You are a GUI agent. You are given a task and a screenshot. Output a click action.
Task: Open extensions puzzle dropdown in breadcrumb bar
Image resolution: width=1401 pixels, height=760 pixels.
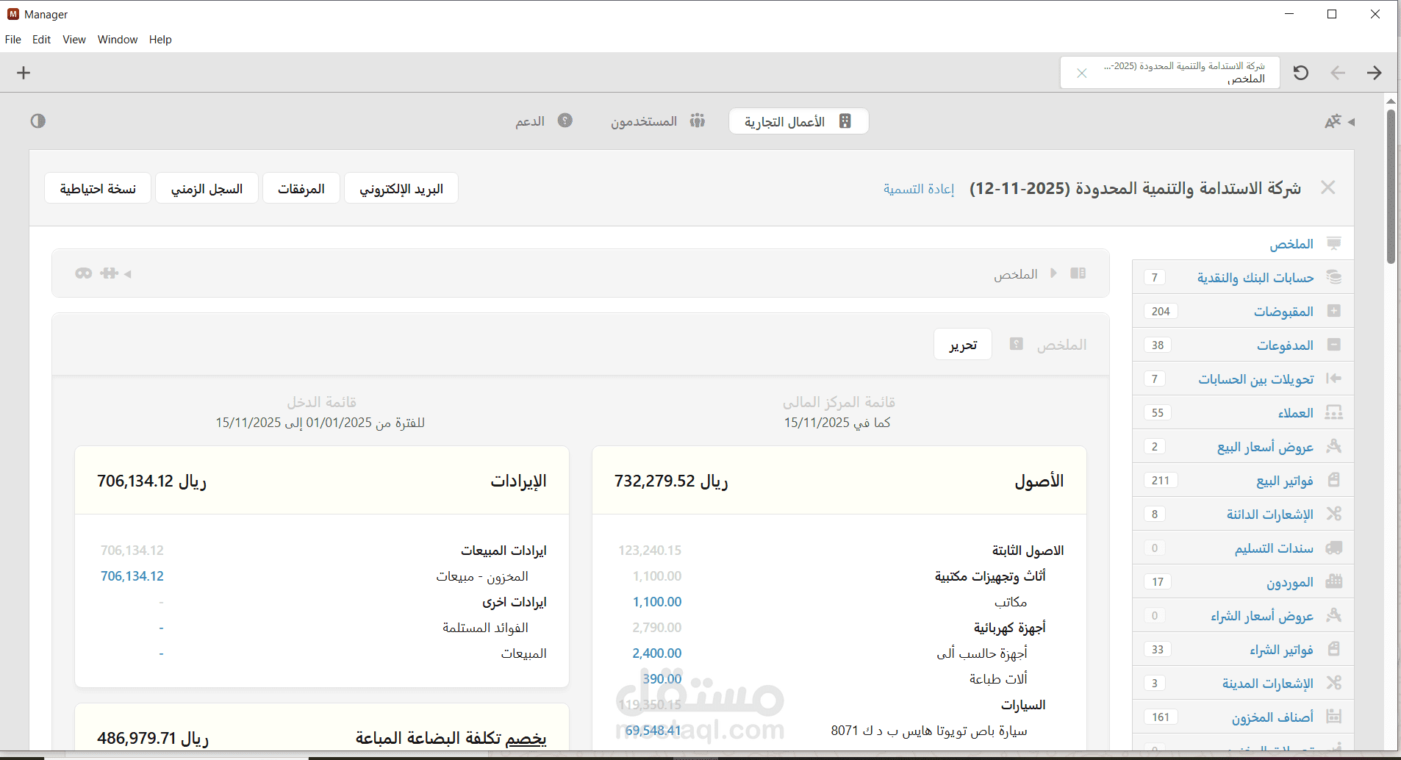(x=115, y=273)
